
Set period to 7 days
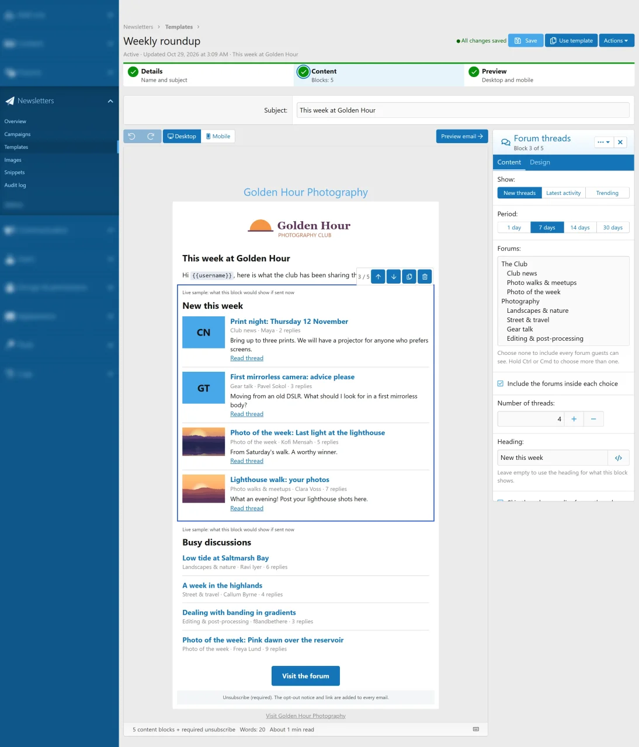547,228
